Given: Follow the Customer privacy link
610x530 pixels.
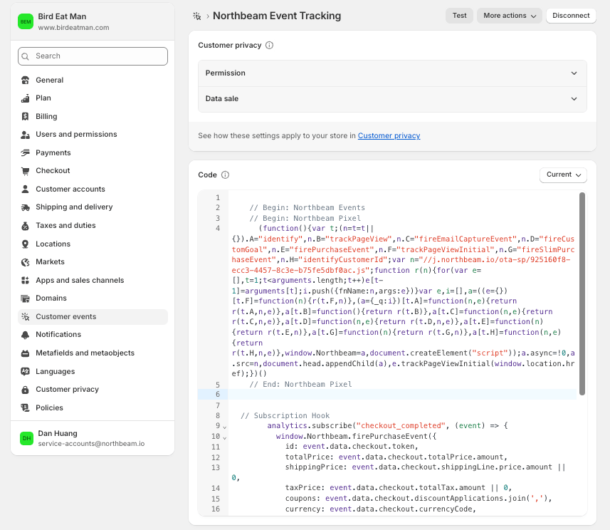Looking at the screenshot, I should tap(389, 135).
